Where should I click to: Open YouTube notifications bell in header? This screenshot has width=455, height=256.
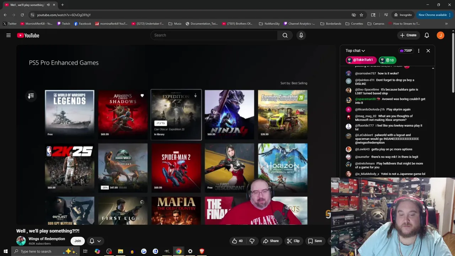pyautogui.click(x=427, y=35)
